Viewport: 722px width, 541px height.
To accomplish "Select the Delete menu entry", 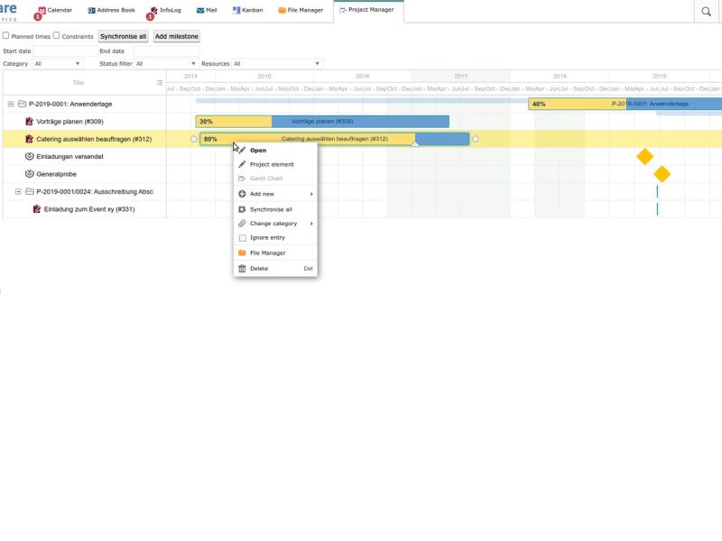I will click(x=275, y=269).
